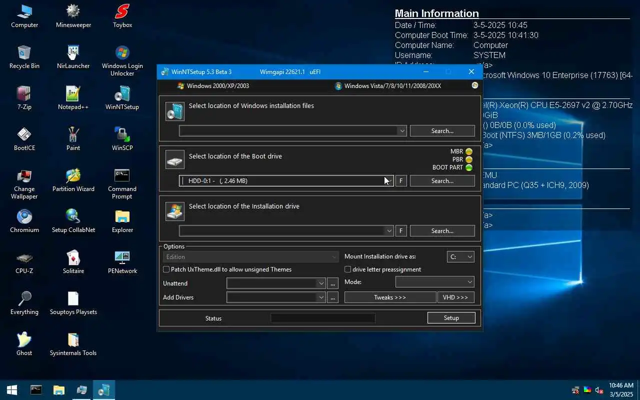Image resolution: width=640 pixels, height=400 pixels.
Task: Open the Add Drivers combo box
Action: point(276,297)
